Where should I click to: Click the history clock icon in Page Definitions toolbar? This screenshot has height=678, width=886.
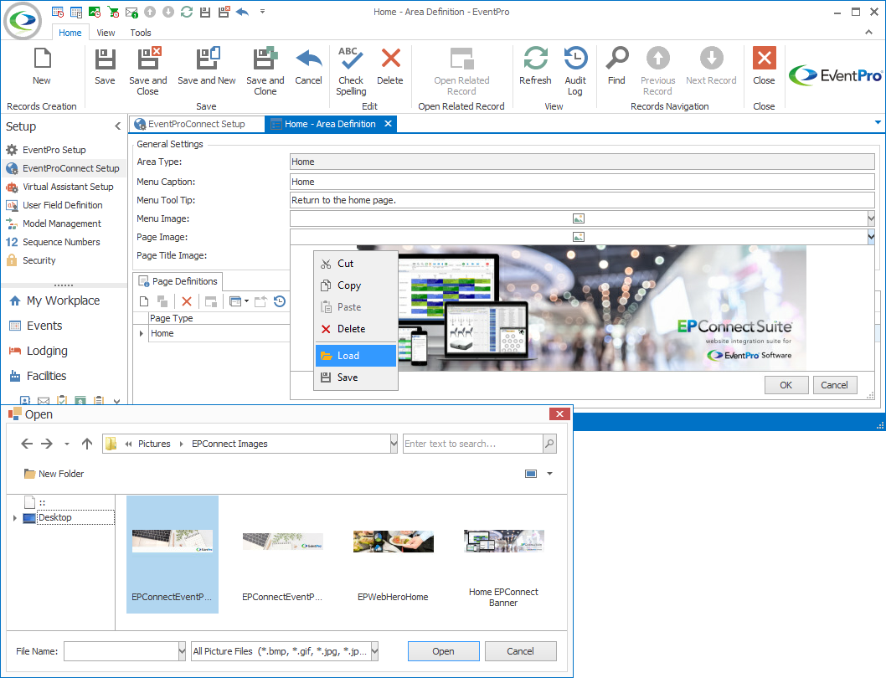(280, 301)
